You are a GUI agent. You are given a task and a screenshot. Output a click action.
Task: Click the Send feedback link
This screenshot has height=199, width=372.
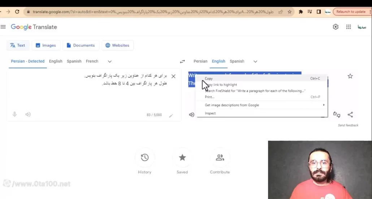tap(348, 125)
